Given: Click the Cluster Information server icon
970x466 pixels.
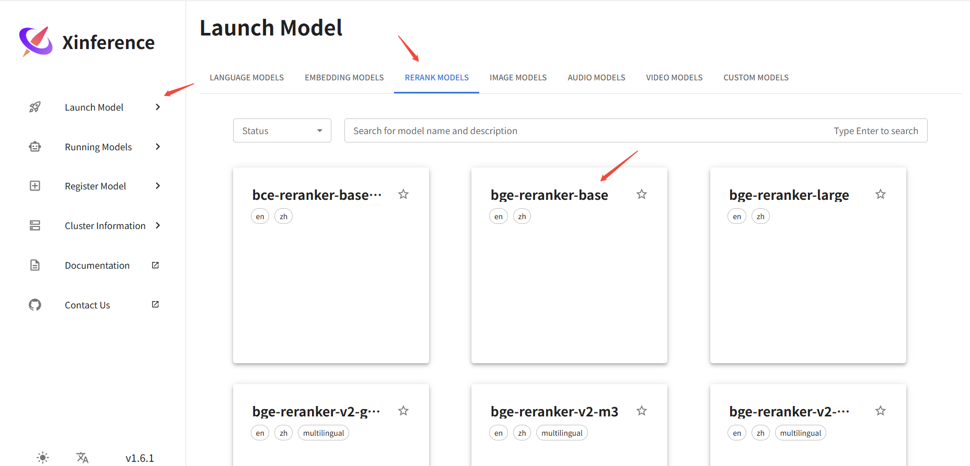Looking at the screenshot, I should 35,225.
